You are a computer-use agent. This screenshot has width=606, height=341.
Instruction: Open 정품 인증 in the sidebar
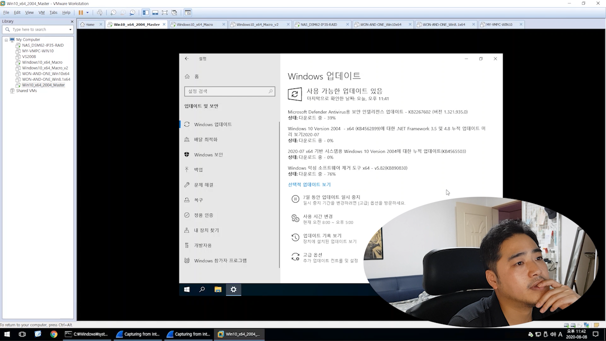tap(229, 215)
